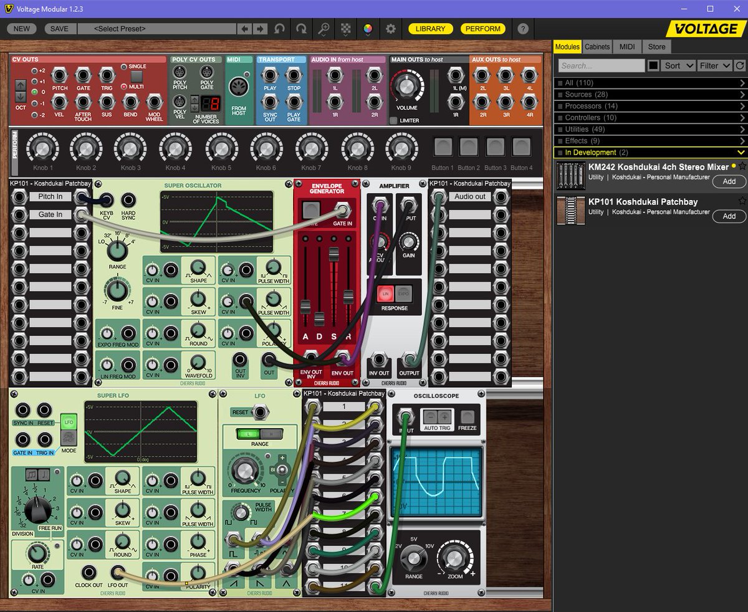This screenshot has height=612, width=748.
Task: Set amplifier response to LIN
Action: 385,294
